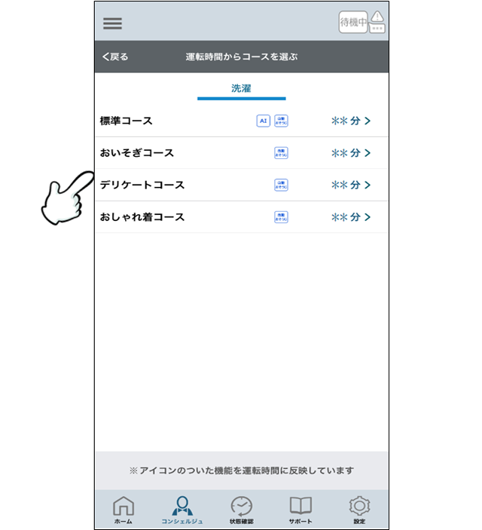This screenshot has height=530, width=482.
Task: Tap the AI icon on 標準コース
Action: point(263,121)
